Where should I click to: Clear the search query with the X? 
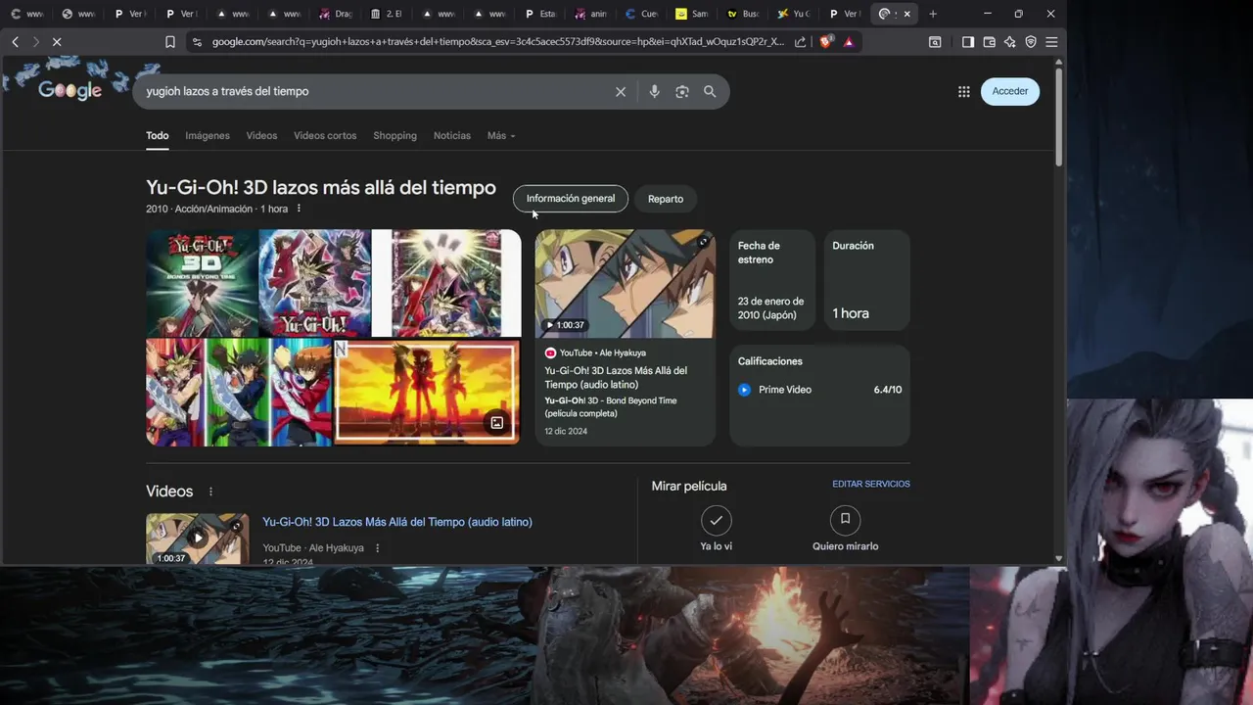click(x=621, y=91)
